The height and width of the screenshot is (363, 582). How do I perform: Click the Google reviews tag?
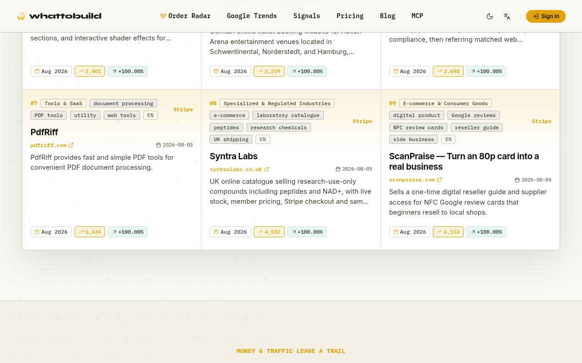coord(473,115)
